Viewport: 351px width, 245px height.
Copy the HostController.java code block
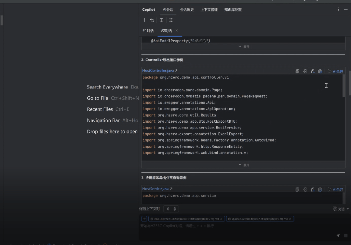pos(297,71)
